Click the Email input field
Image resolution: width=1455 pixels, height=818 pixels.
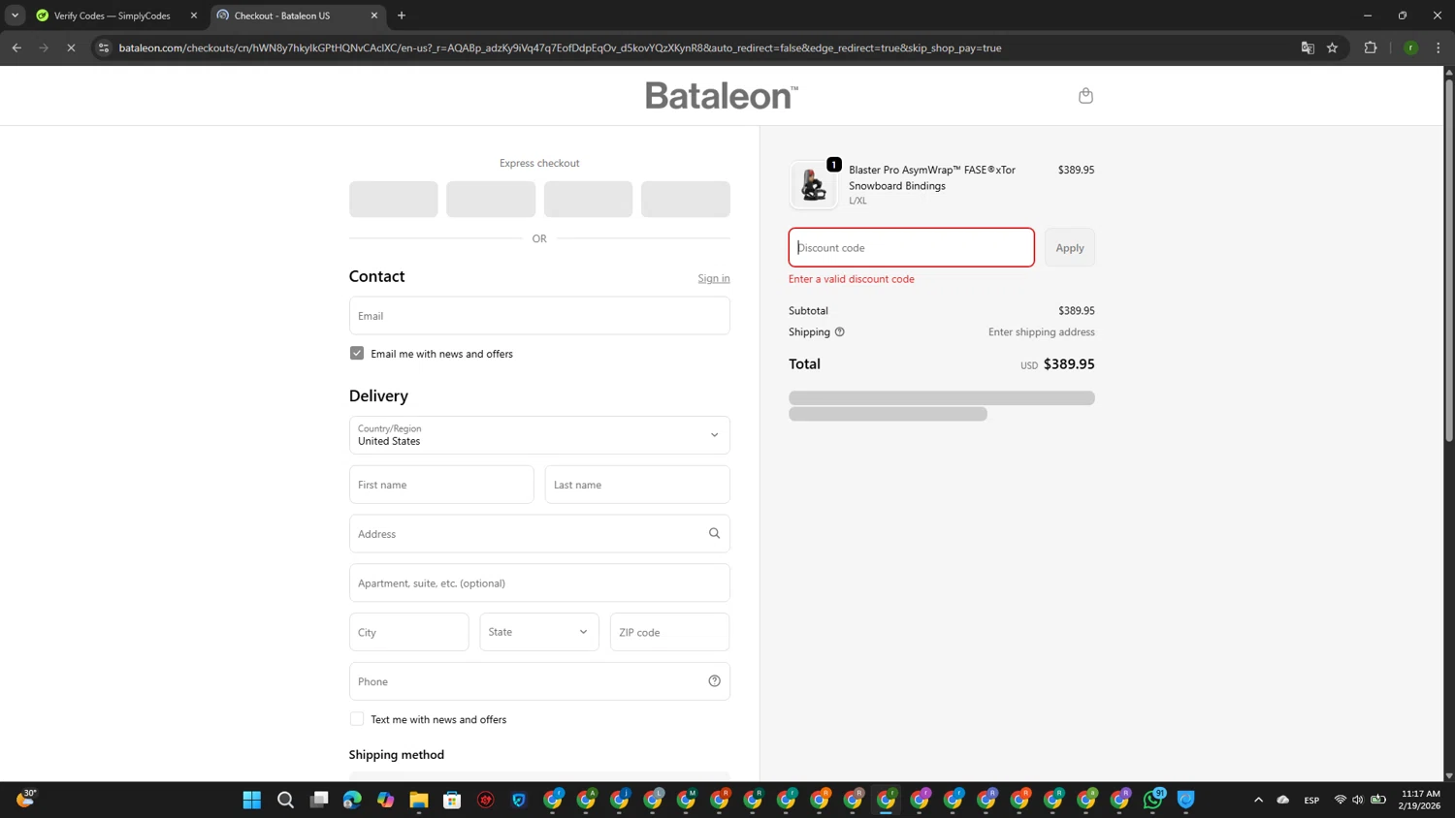539,315
